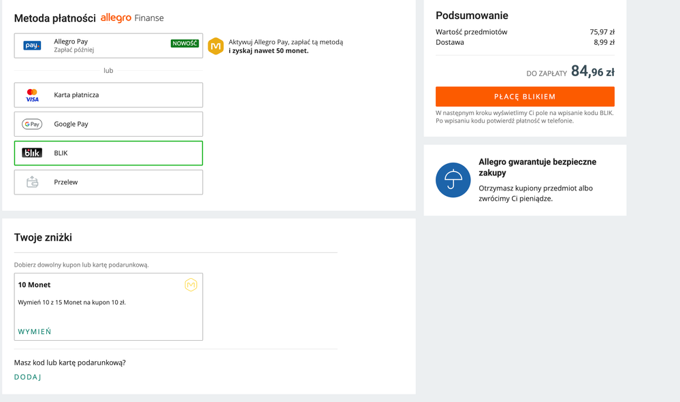Click the Allegro Finanse logo

(132, 18)
